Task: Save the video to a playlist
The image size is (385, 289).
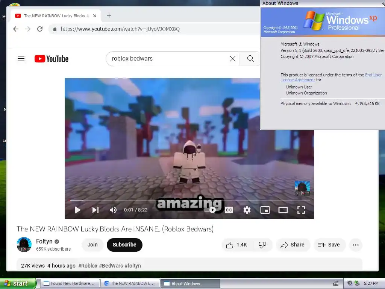Action: [329, 245]
